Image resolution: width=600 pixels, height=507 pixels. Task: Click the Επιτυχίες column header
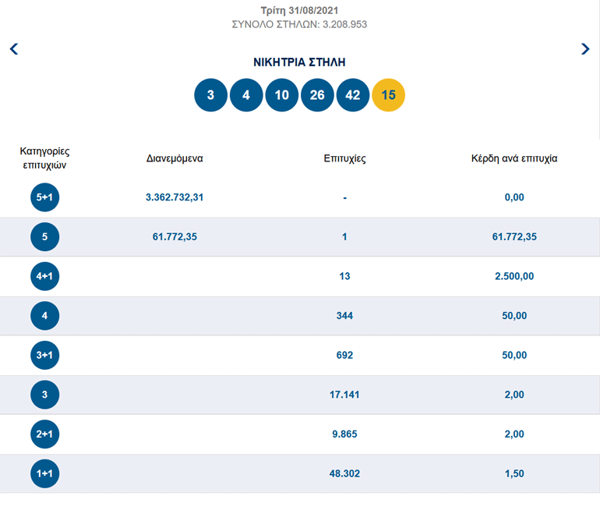344,158
